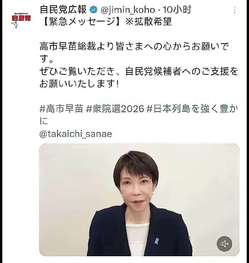Open the three-dot more options menu
This screenshot has height=263, width=249.
click(x=235, y=10)
